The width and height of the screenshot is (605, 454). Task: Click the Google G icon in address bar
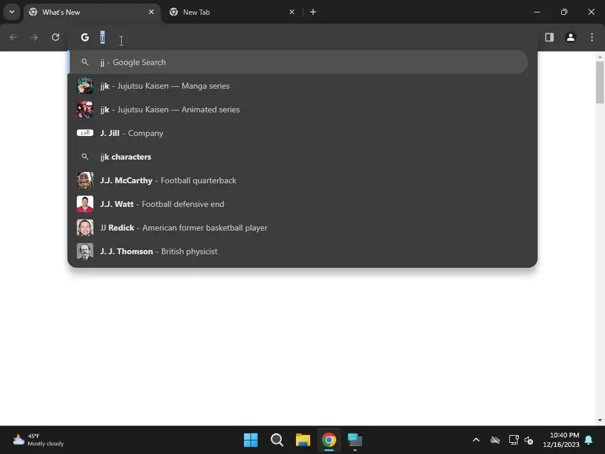[85, 37]
